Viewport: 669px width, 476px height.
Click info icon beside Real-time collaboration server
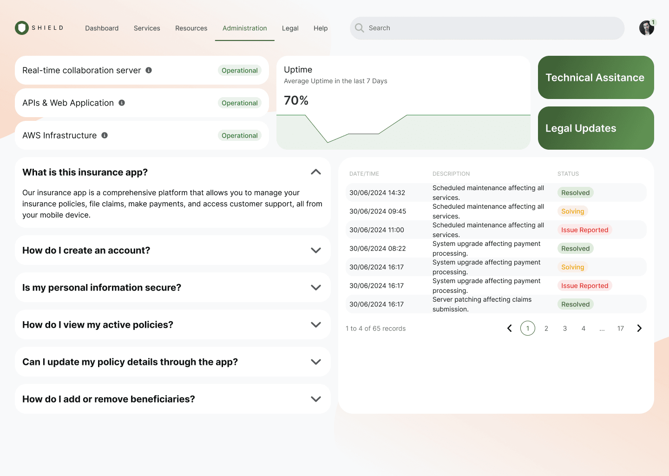(x=149, y=70)
